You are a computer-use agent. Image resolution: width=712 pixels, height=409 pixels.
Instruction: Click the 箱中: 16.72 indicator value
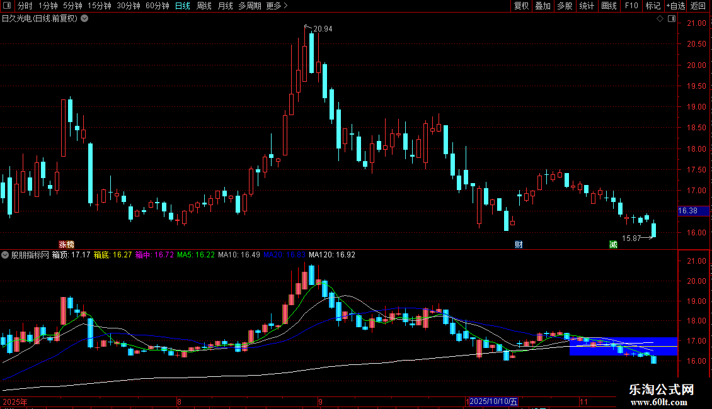coord(154,255)
